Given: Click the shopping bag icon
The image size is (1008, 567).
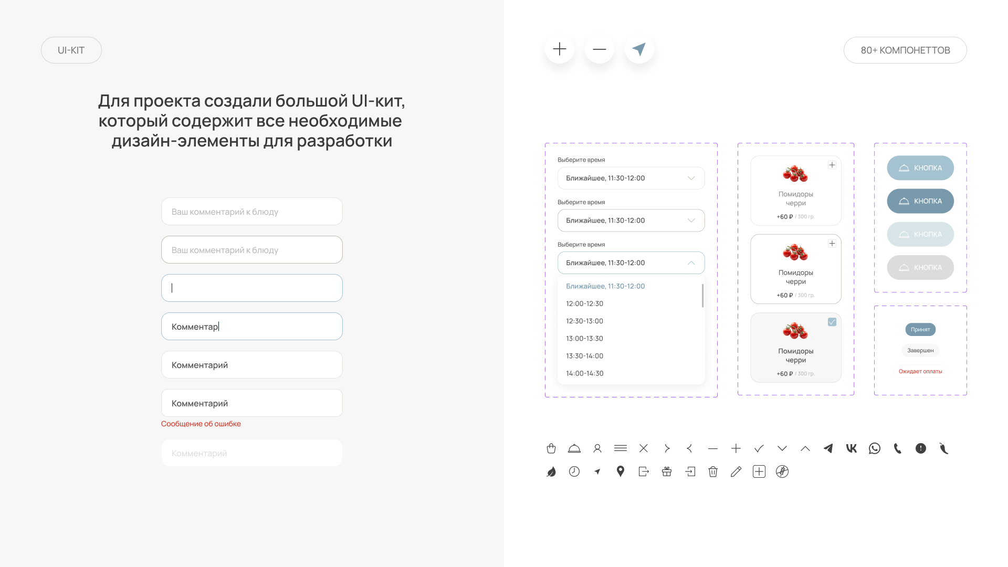Looking at the screenshot, I should click(551, 448).
